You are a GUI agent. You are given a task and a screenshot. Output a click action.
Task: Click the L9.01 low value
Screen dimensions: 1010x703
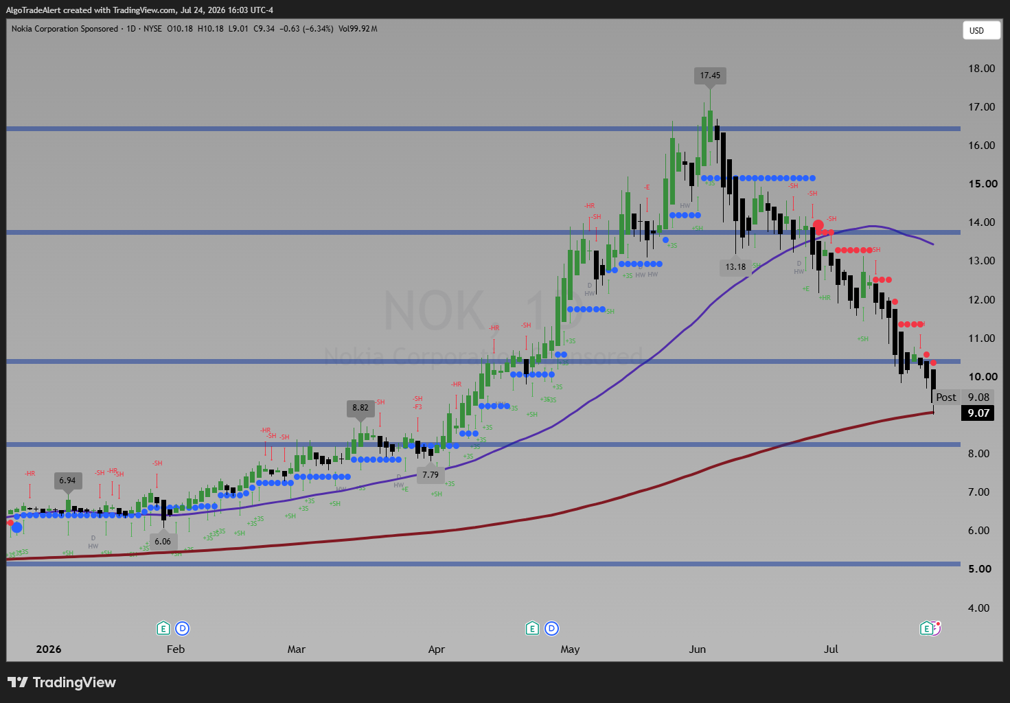point(238,29)
